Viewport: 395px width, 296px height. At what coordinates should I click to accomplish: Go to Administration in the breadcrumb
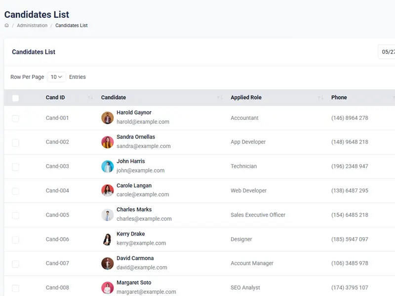(x=32, y=26)
